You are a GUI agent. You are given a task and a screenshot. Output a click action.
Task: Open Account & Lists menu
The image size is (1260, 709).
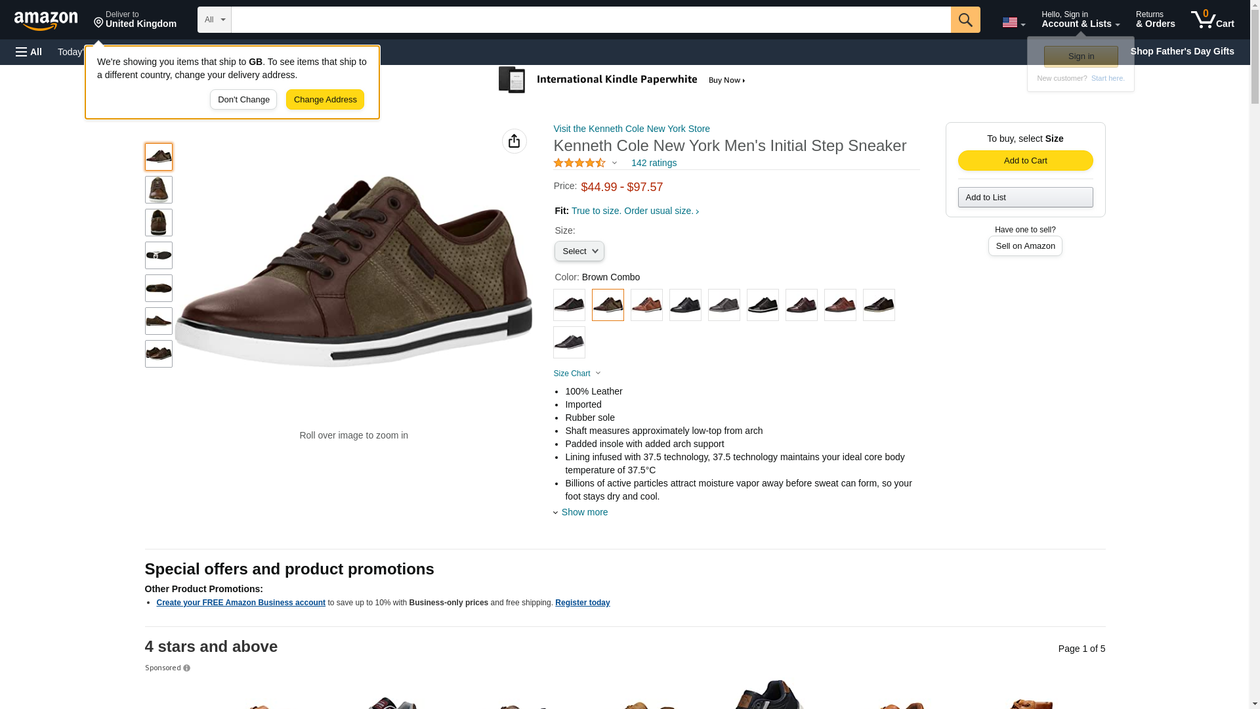[1080, 20]
